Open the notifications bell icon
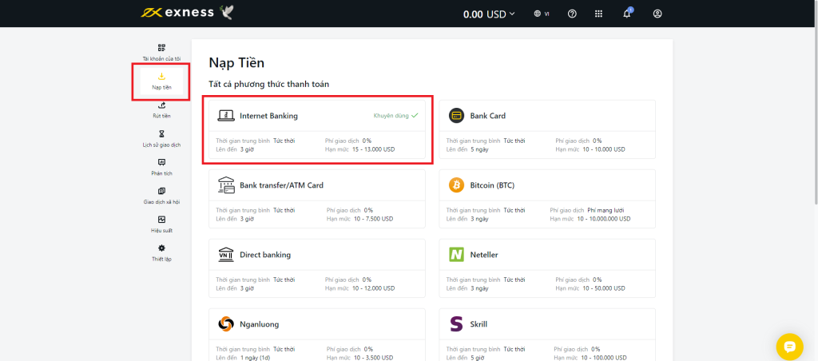 point(627,14)
